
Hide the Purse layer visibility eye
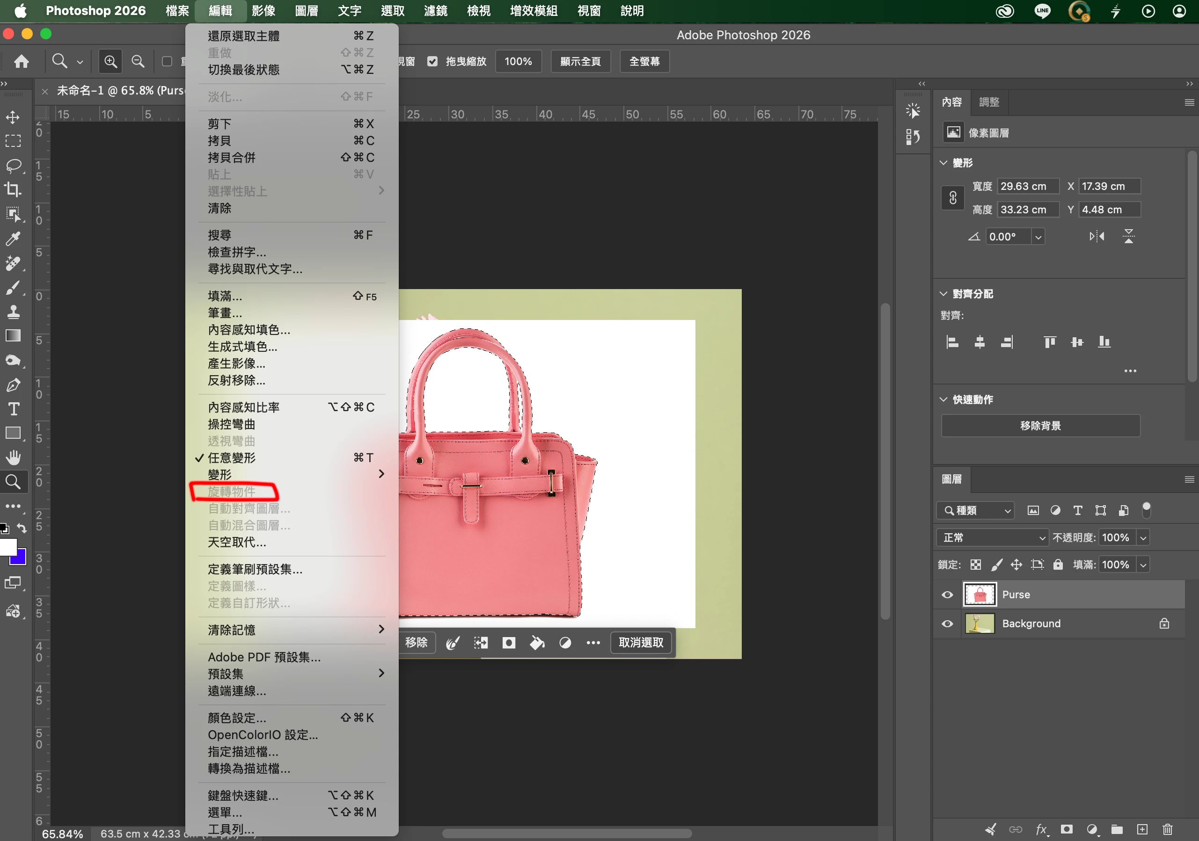point(947,594)
